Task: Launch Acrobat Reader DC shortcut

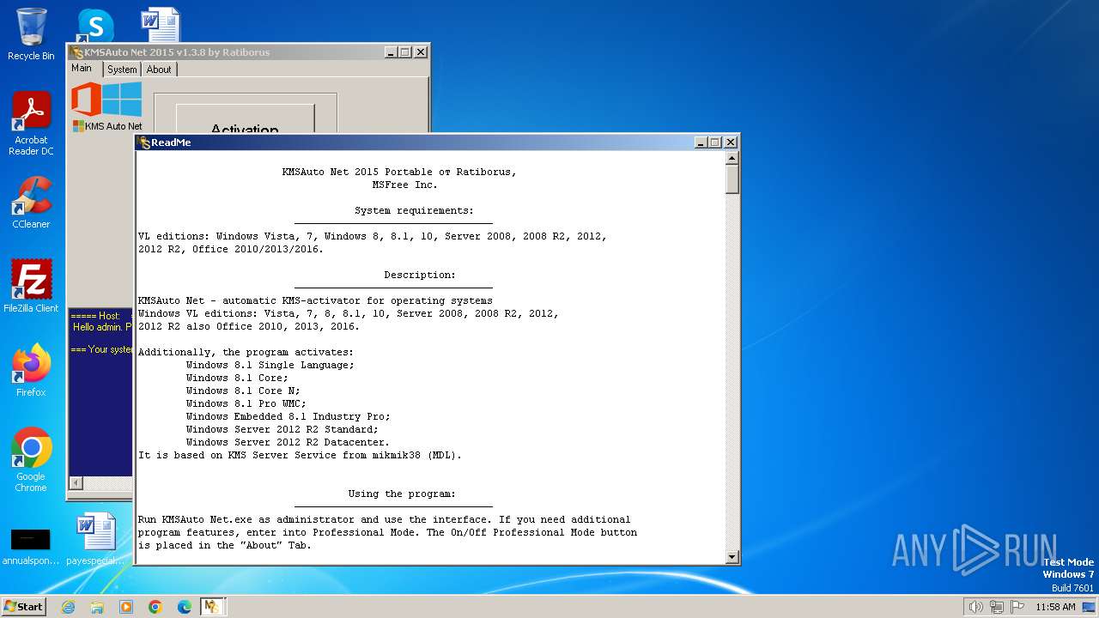Action: pyautogui.click(x=31, y=124)
